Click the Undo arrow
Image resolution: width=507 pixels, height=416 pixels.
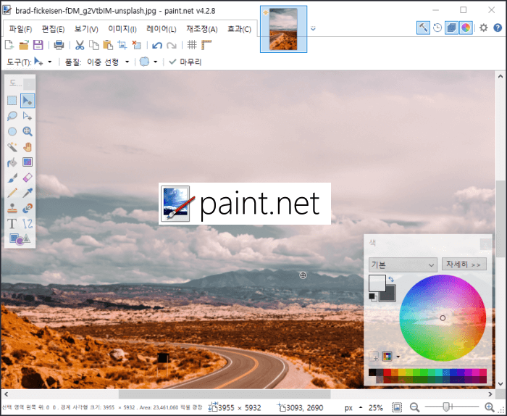tap(157, 45)
